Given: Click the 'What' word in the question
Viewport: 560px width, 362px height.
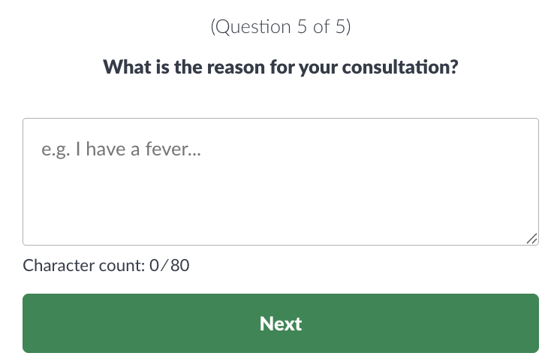Looking at the screenshot, I should pos(122,67).
